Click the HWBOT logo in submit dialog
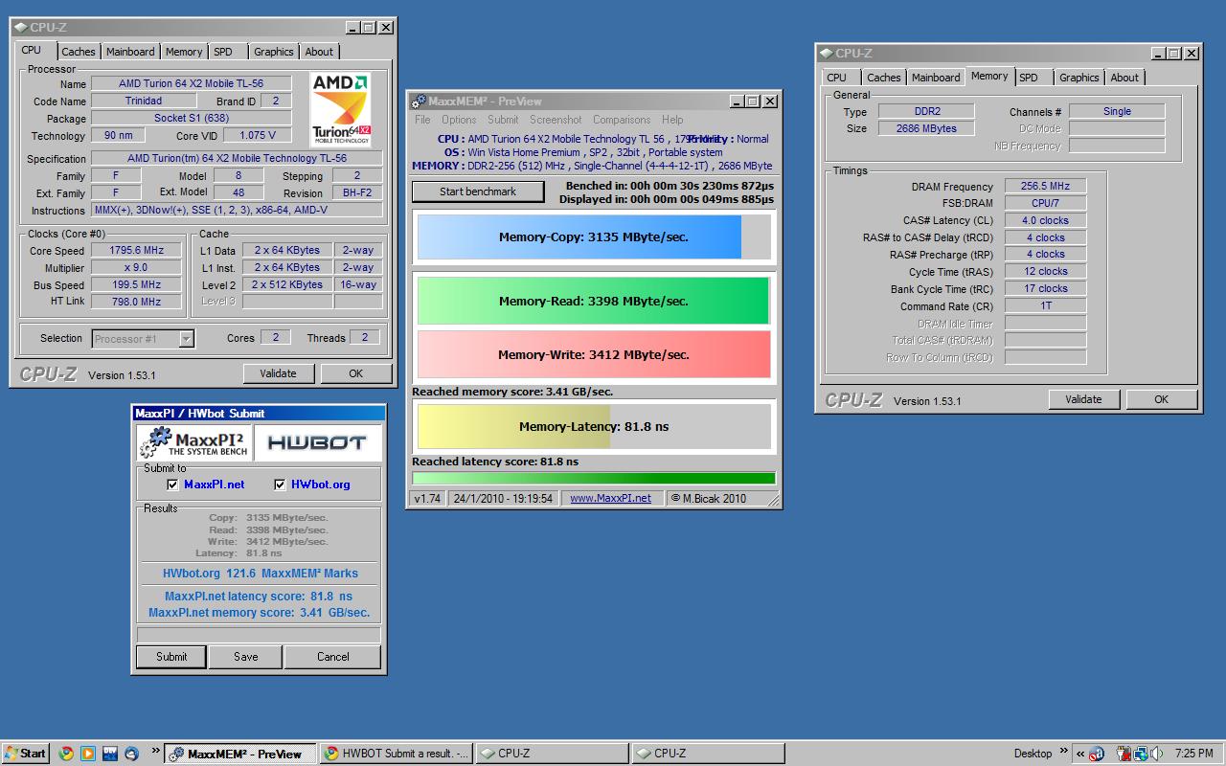Viewport: 1226px width, 766px height. [x=318, y=442]
